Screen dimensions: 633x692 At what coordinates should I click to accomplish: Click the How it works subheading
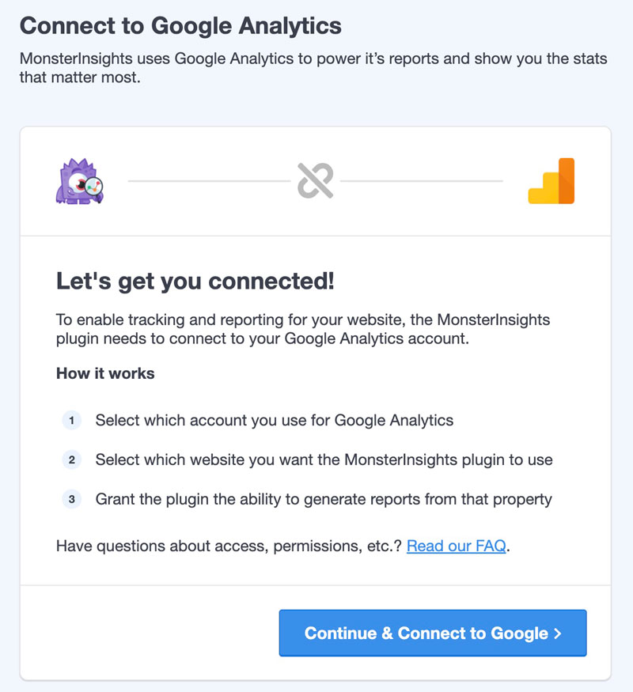click(105, 373)
